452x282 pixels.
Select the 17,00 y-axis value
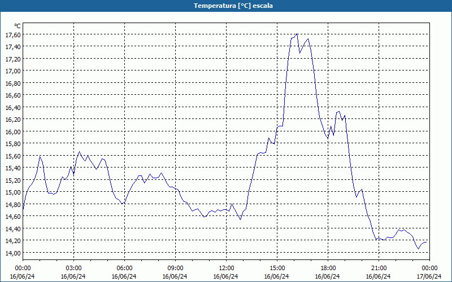13,71
